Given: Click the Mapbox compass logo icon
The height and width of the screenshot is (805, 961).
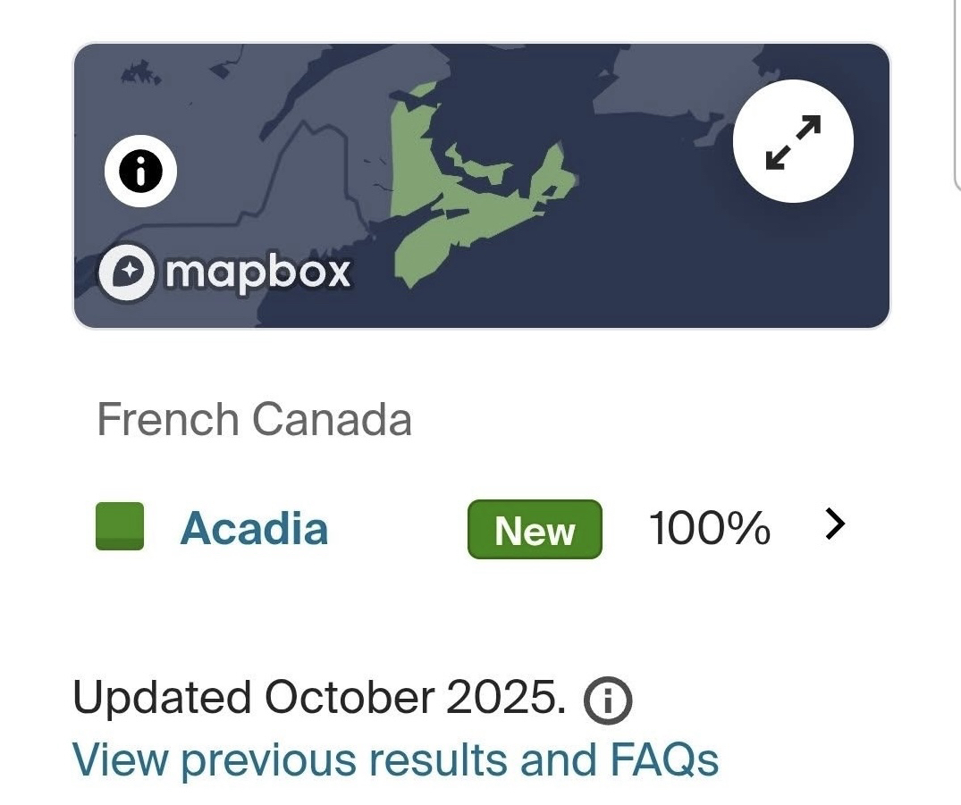Looking at the screenshot, I should click(x=127, y=272).
